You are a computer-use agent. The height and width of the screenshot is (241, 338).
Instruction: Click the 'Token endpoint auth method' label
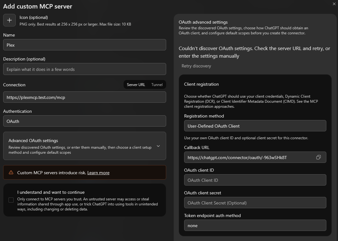[x=212, y=215]
